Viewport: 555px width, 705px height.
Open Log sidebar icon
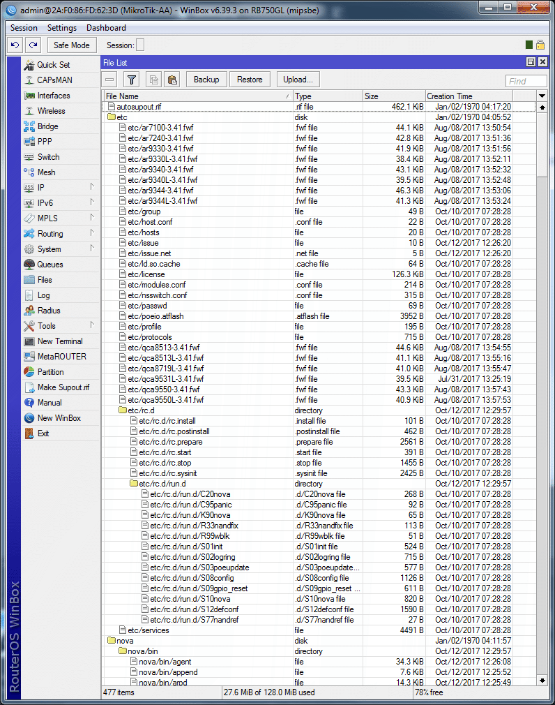point(29,295)
